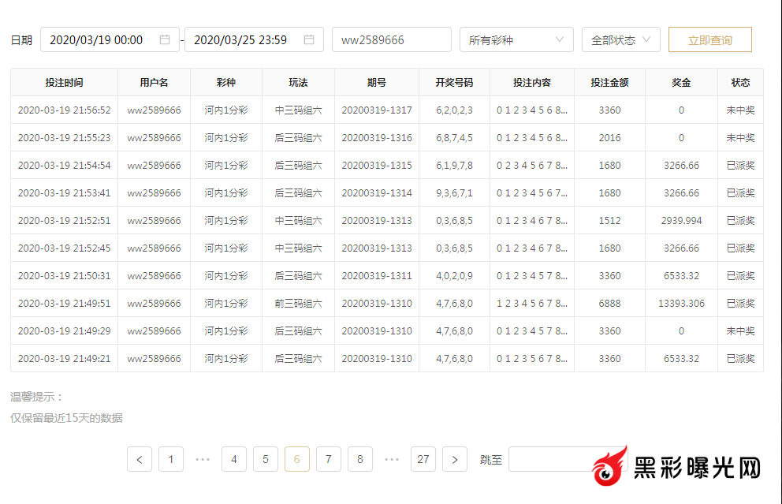
Task: Jump to last page 27
Action: click(x=423, y=459)
